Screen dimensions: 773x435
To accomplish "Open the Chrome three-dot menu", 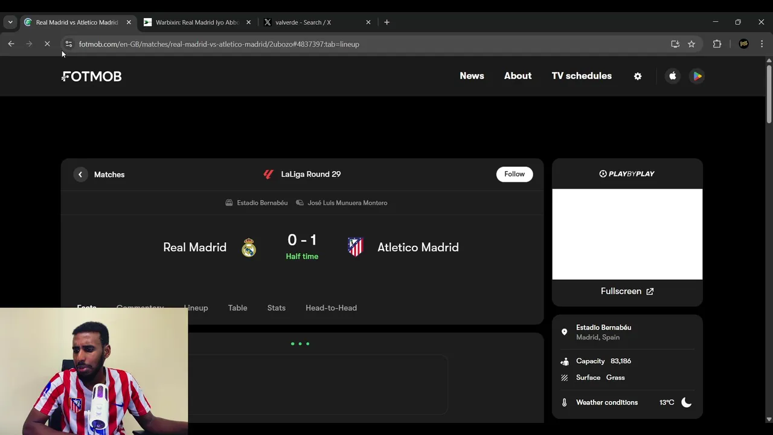I will click(762, 44).
